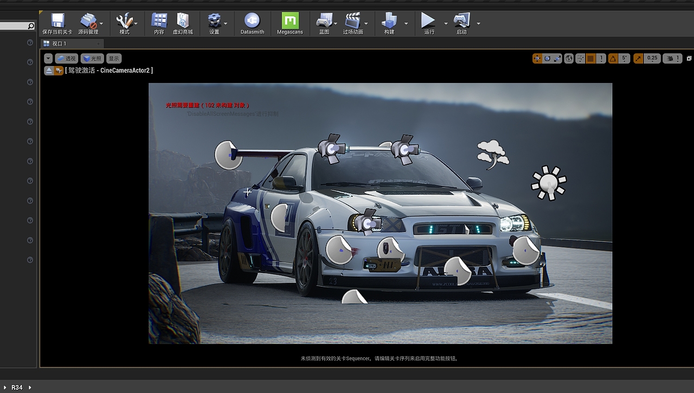
Task: Select the cloud/tree sky atmosphere icon in viewport
Action: pyautogui.click(x=492, y=154)
